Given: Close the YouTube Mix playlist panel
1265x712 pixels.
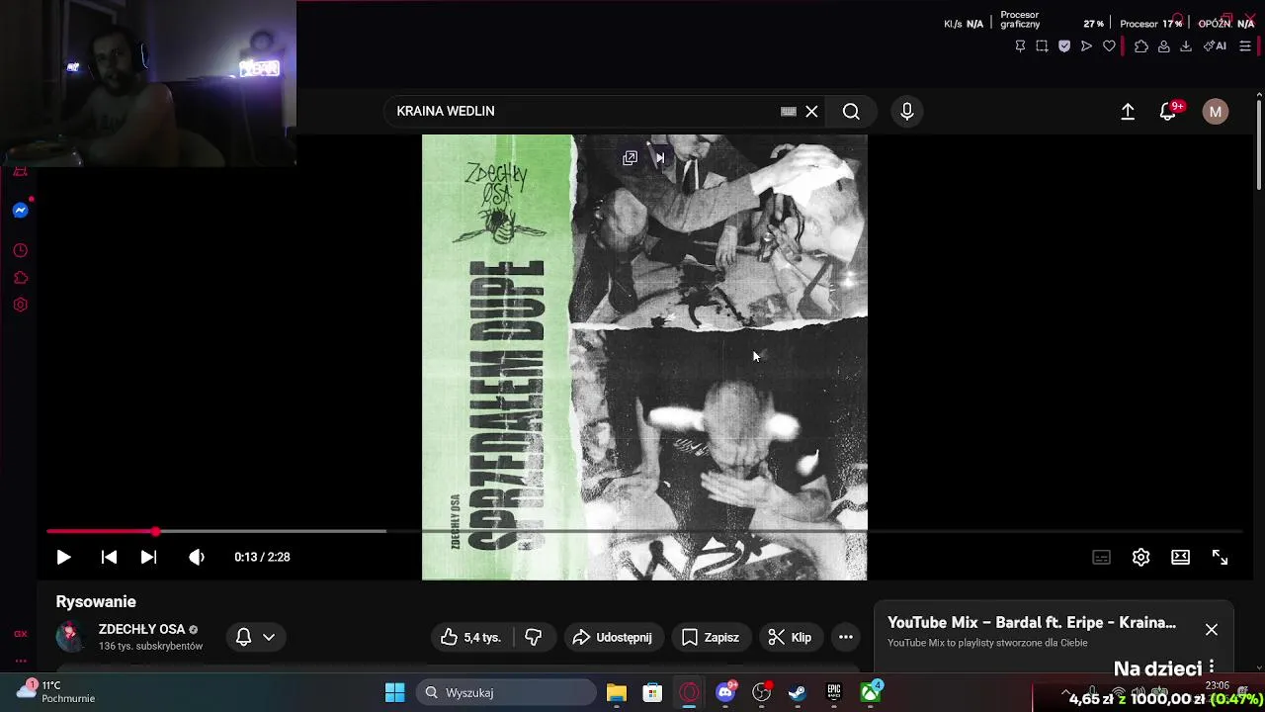Looking at the screenshot, I should coord(1212,630).
